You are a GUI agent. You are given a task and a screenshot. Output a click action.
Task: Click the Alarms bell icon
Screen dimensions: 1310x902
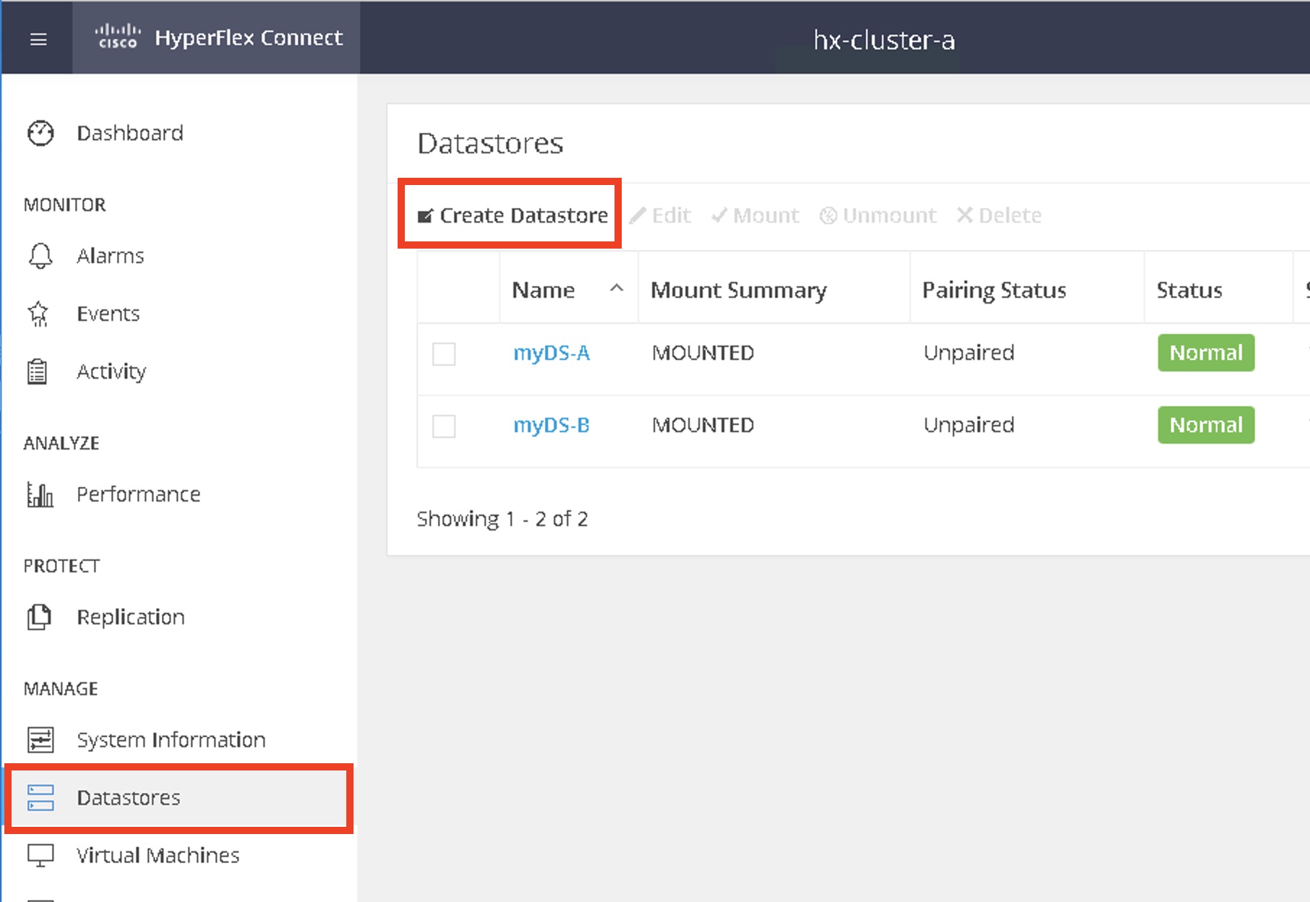coord(40,256)
